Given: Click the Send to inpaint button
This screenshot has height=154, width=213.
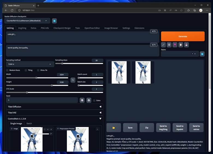Looking at the screenshot, I should coord(180,127).
